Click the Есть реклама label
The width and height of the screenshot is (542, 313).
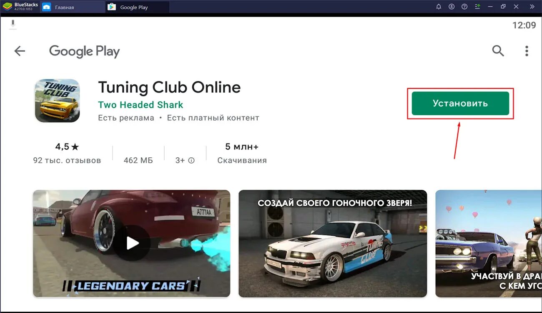pyautogui.click(x=126, y=118)
